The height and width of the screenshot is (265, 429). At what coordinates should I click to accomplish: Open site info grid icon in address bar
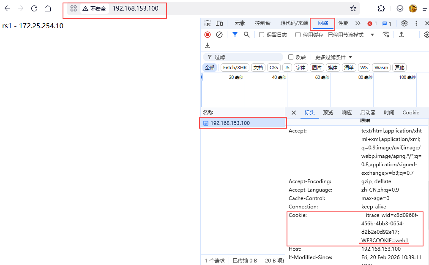tap(73, 8)
